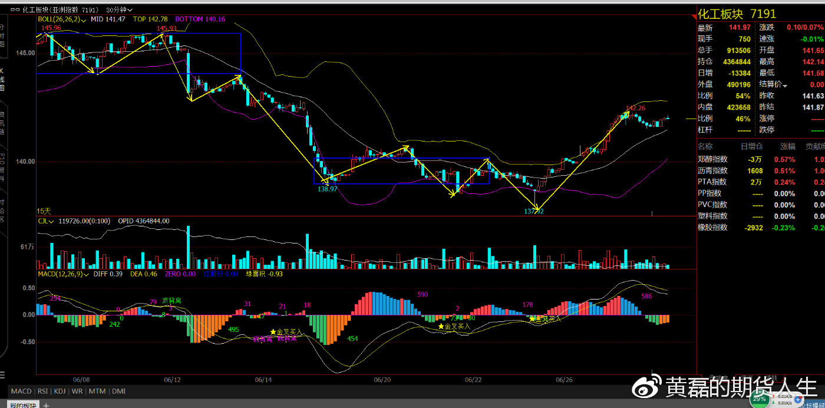Select the WR indicator tab

coord(77,391)
